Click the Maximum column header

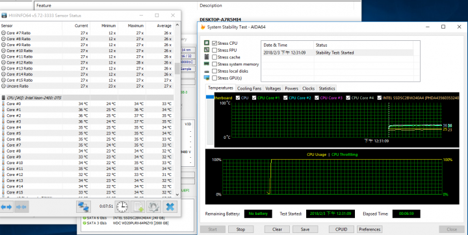131,26
